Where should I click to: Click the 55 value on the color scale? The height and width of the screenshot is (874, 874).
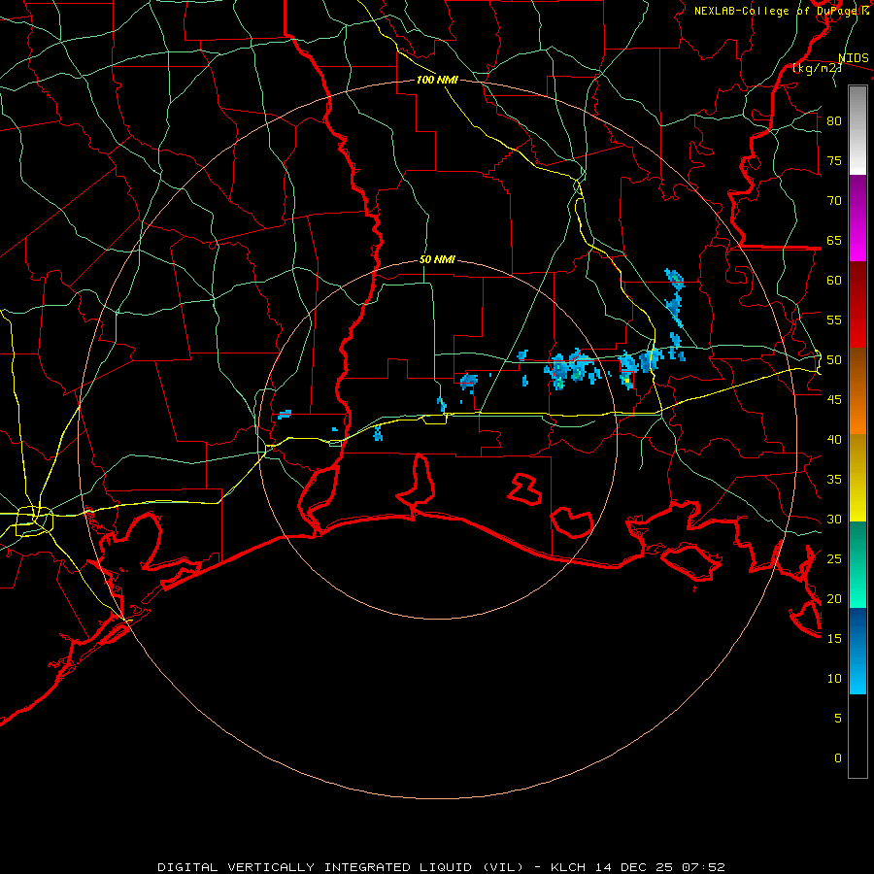pos(834,319)
